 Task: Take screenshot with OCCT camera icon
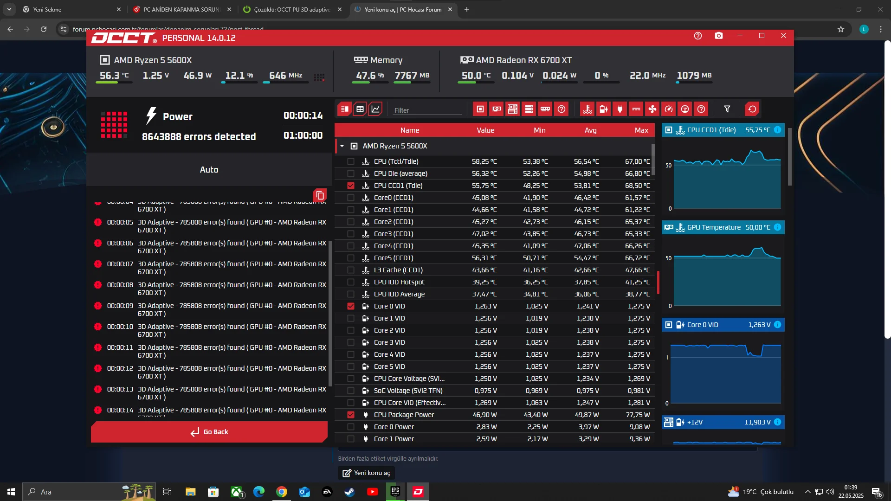coord(719,36)
